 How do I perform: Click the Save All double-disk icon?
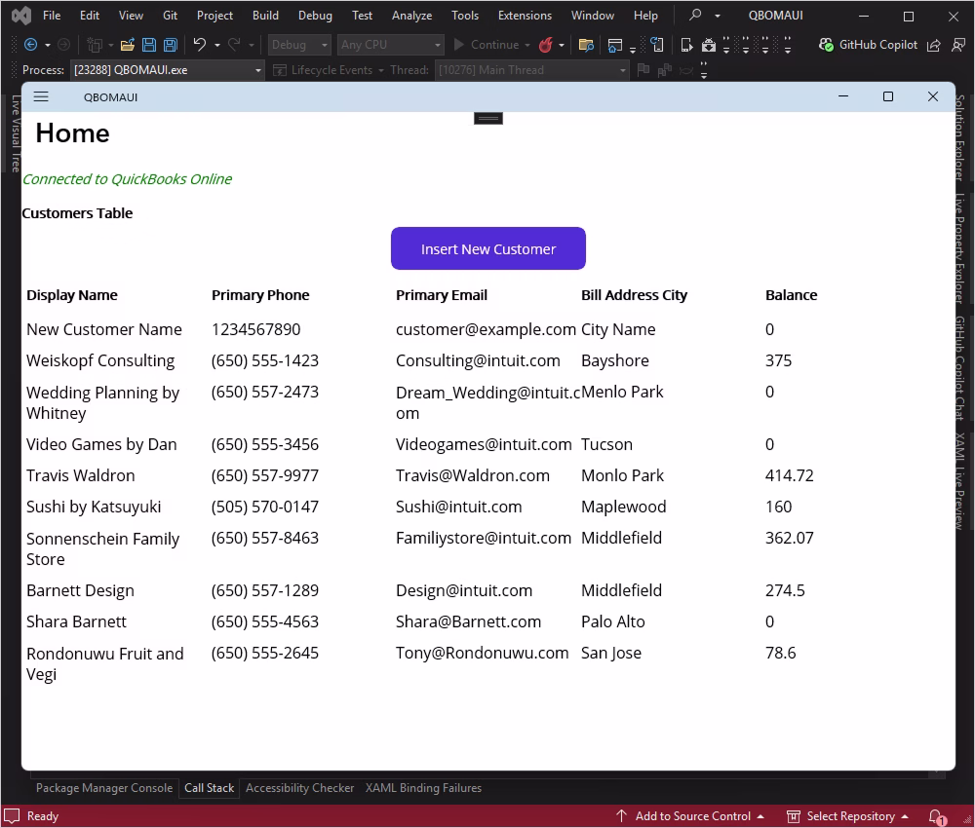[171, 45]
